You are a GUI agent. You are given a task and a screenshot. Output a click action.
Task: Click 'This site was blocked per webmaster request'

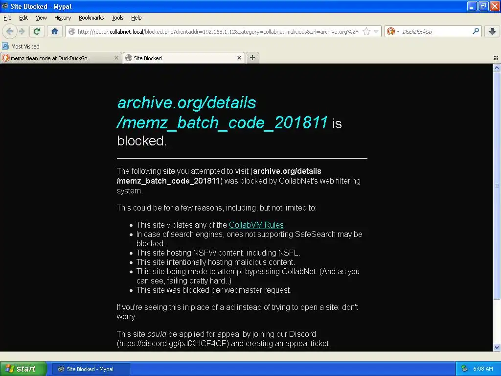click(x=214, y=290)
